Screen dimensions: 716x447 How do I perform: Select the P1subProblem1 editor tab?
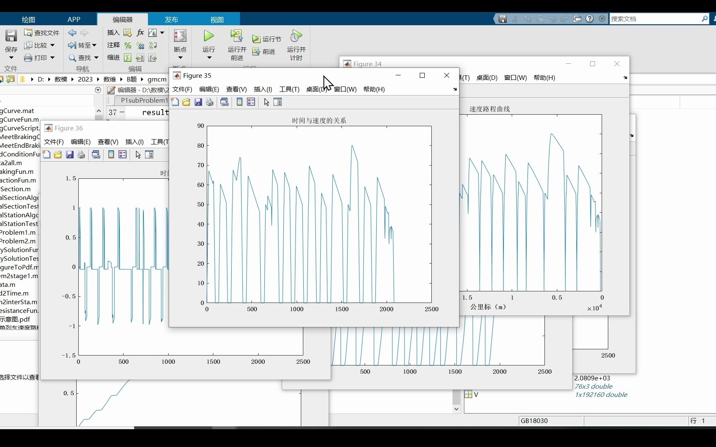[144, 100]
